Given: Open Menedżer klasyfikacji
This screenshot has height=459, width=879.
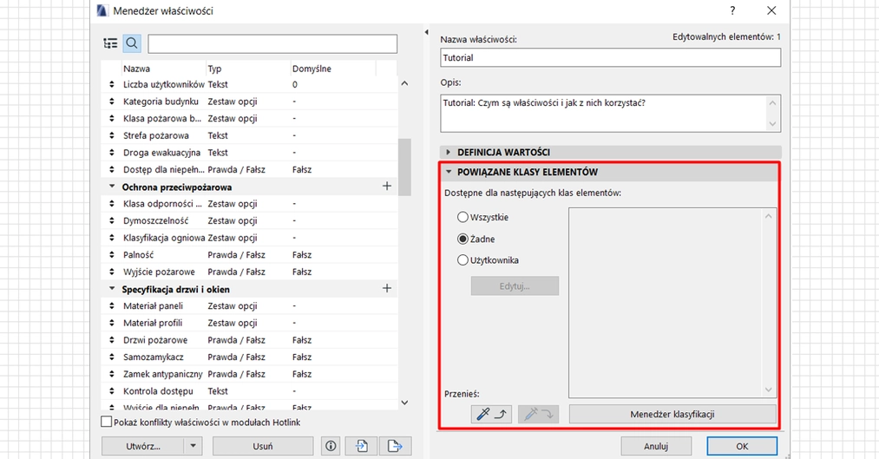Looking at the screenshot, I should [672, 414].
